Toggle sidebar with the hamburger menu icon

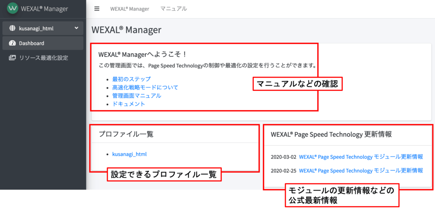(x=97, y=8)
